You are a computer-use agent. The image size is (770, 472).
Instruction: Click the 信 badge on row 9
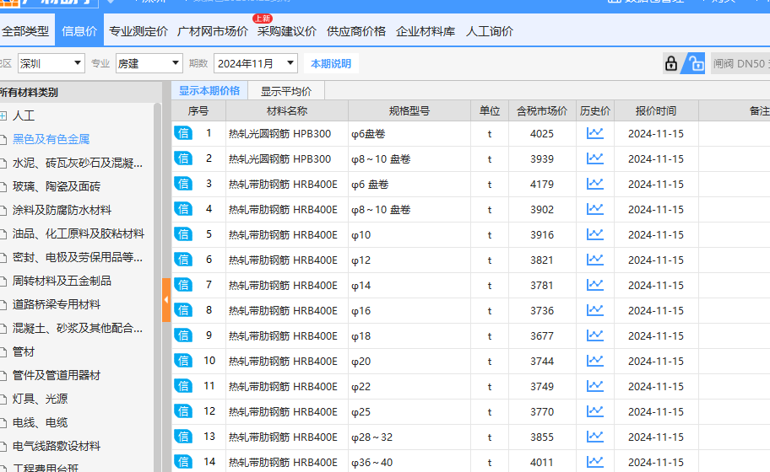183,335
